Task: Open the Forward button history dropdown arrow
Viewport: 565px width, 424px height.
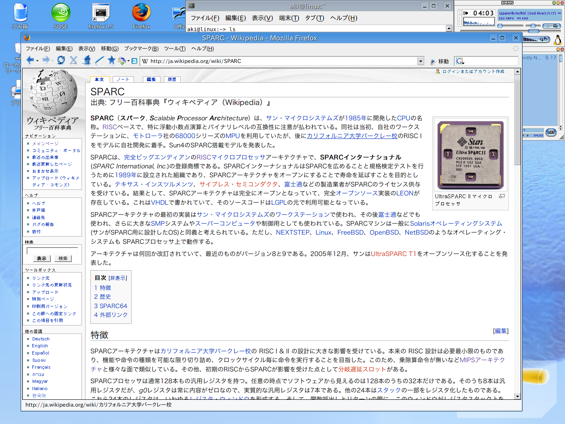Action: pos(53,61)
